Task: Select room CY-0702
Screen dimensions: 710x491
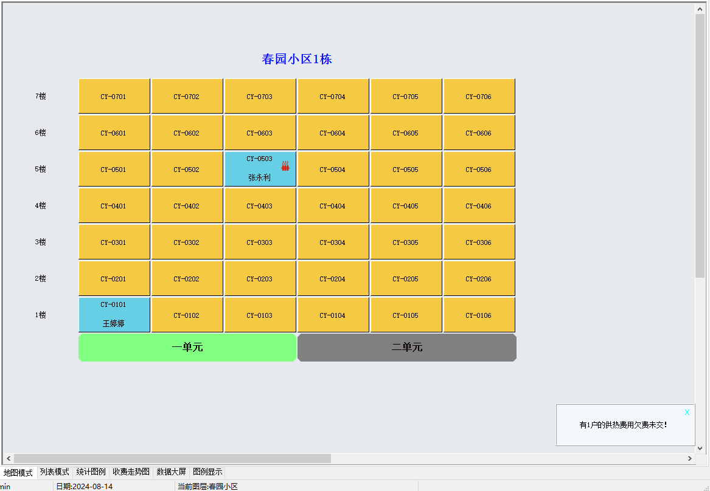Action: click(x=187, y=96)
